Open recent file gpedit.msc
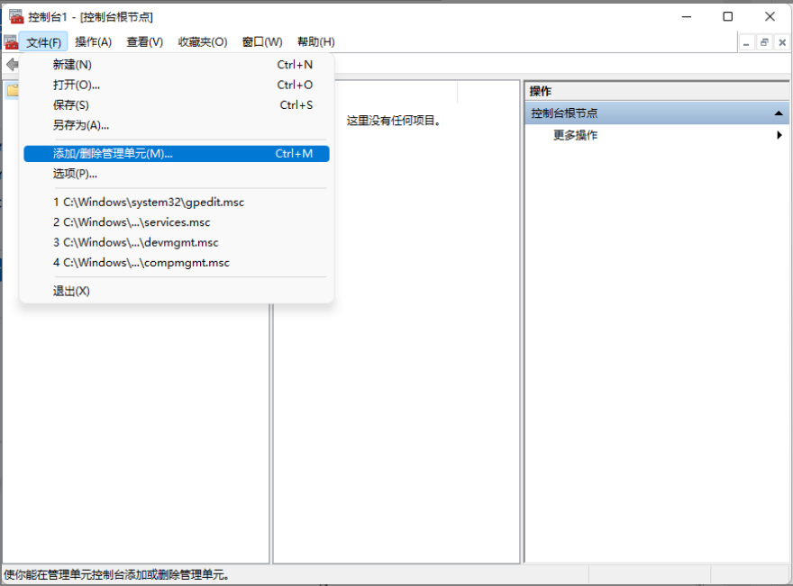Image resolution: width=793 pixels, height=586 pixels. click(177, 202)
